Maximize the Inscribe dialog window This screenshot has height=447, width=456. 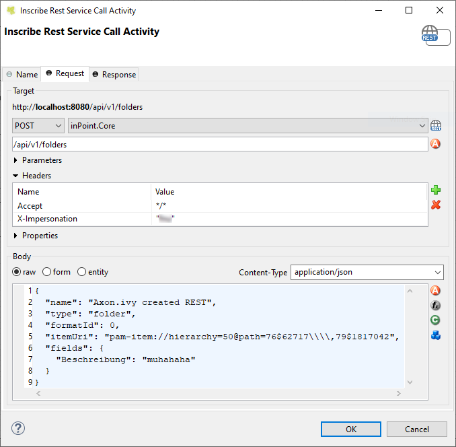(x=409, y=10)
